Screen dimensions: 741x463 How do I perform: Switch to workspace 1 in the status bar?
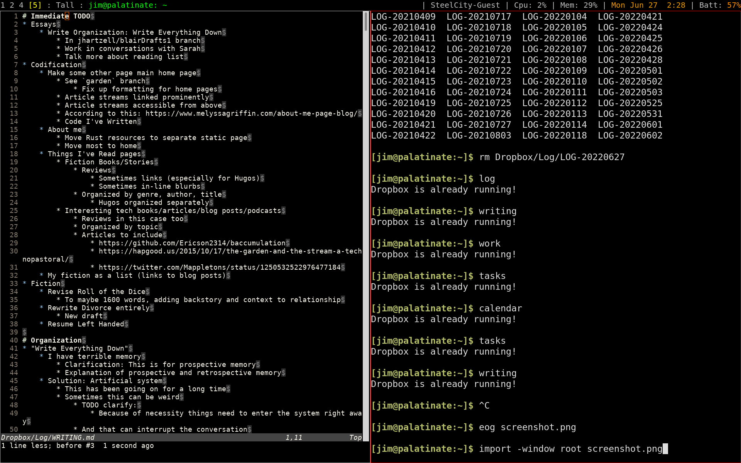click(3, 5)
